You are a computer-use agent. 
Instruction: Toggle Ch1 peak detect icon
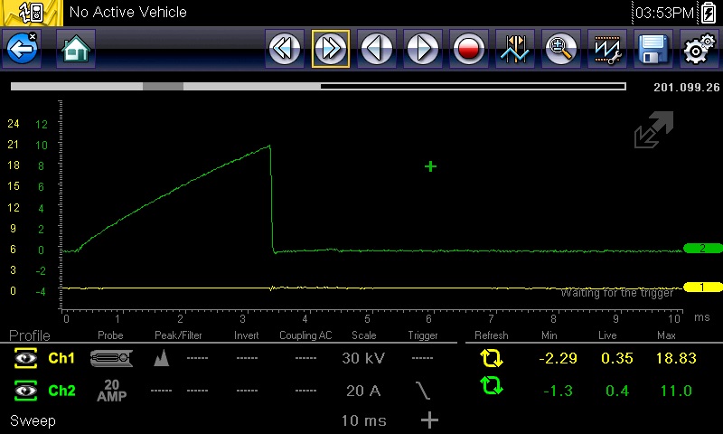point(162,359)
